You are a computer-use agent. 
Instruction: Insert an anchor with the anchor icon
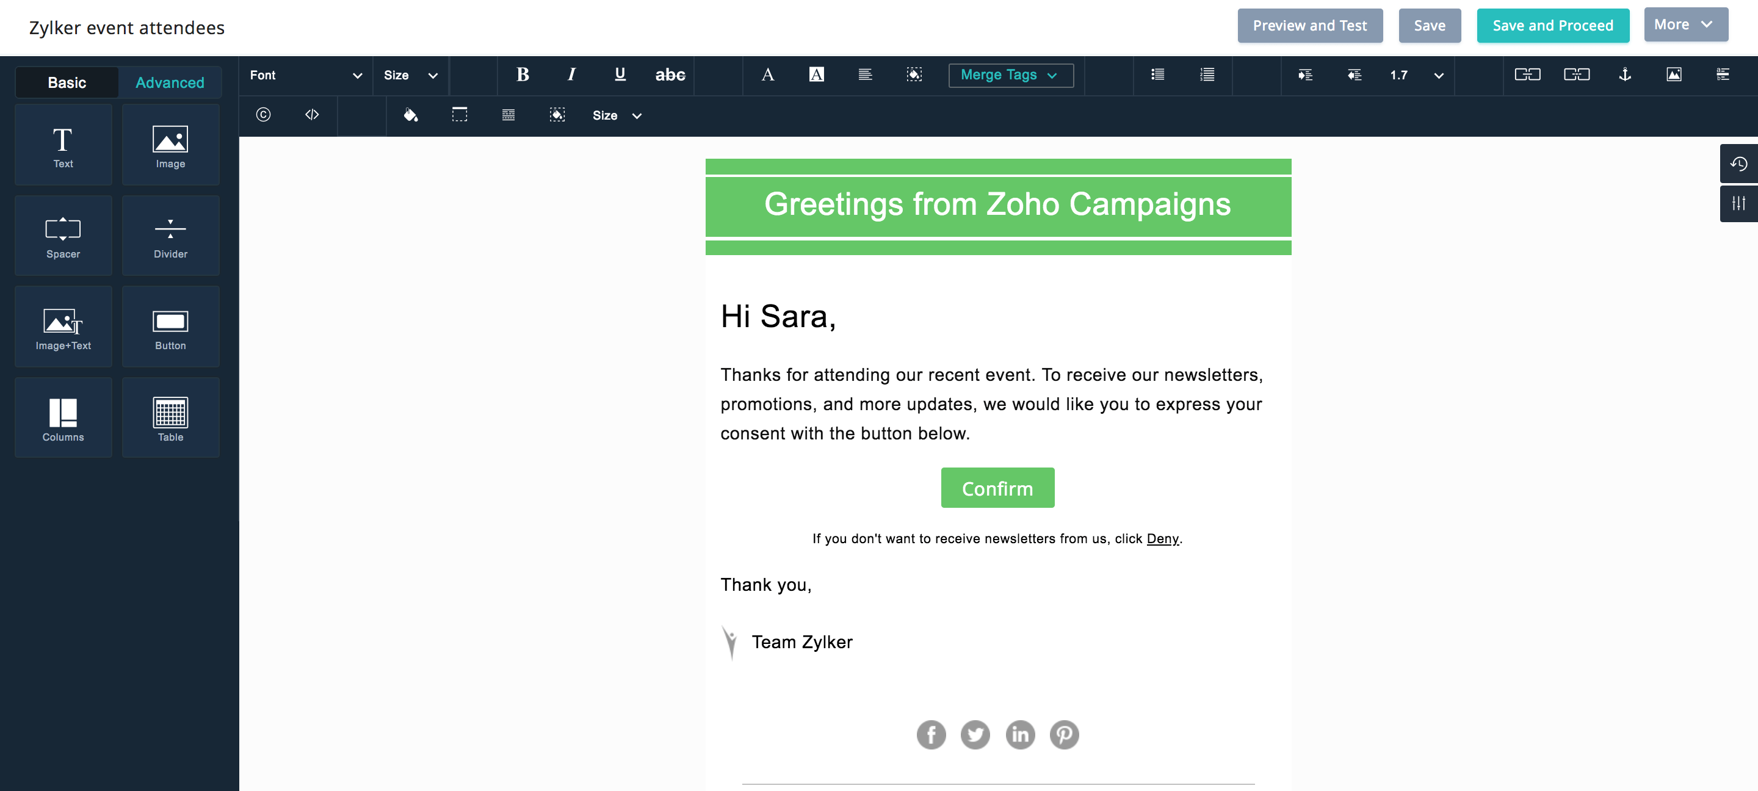(x=1625, y=75)
